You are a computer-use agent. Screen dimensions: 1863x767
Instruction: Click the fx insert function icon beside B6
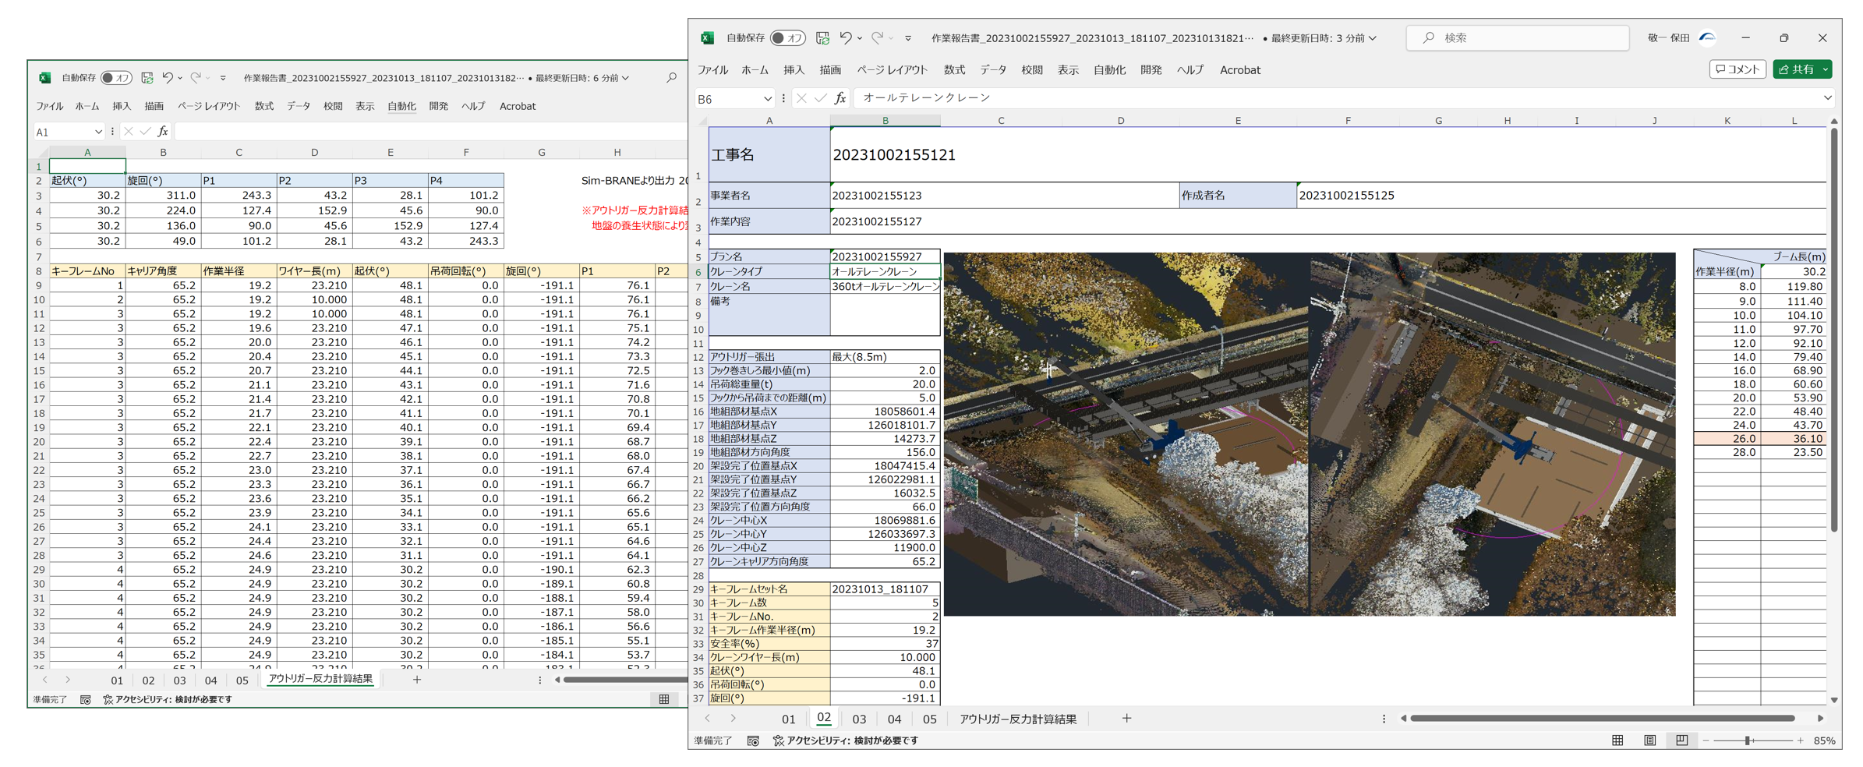point(840,98)
